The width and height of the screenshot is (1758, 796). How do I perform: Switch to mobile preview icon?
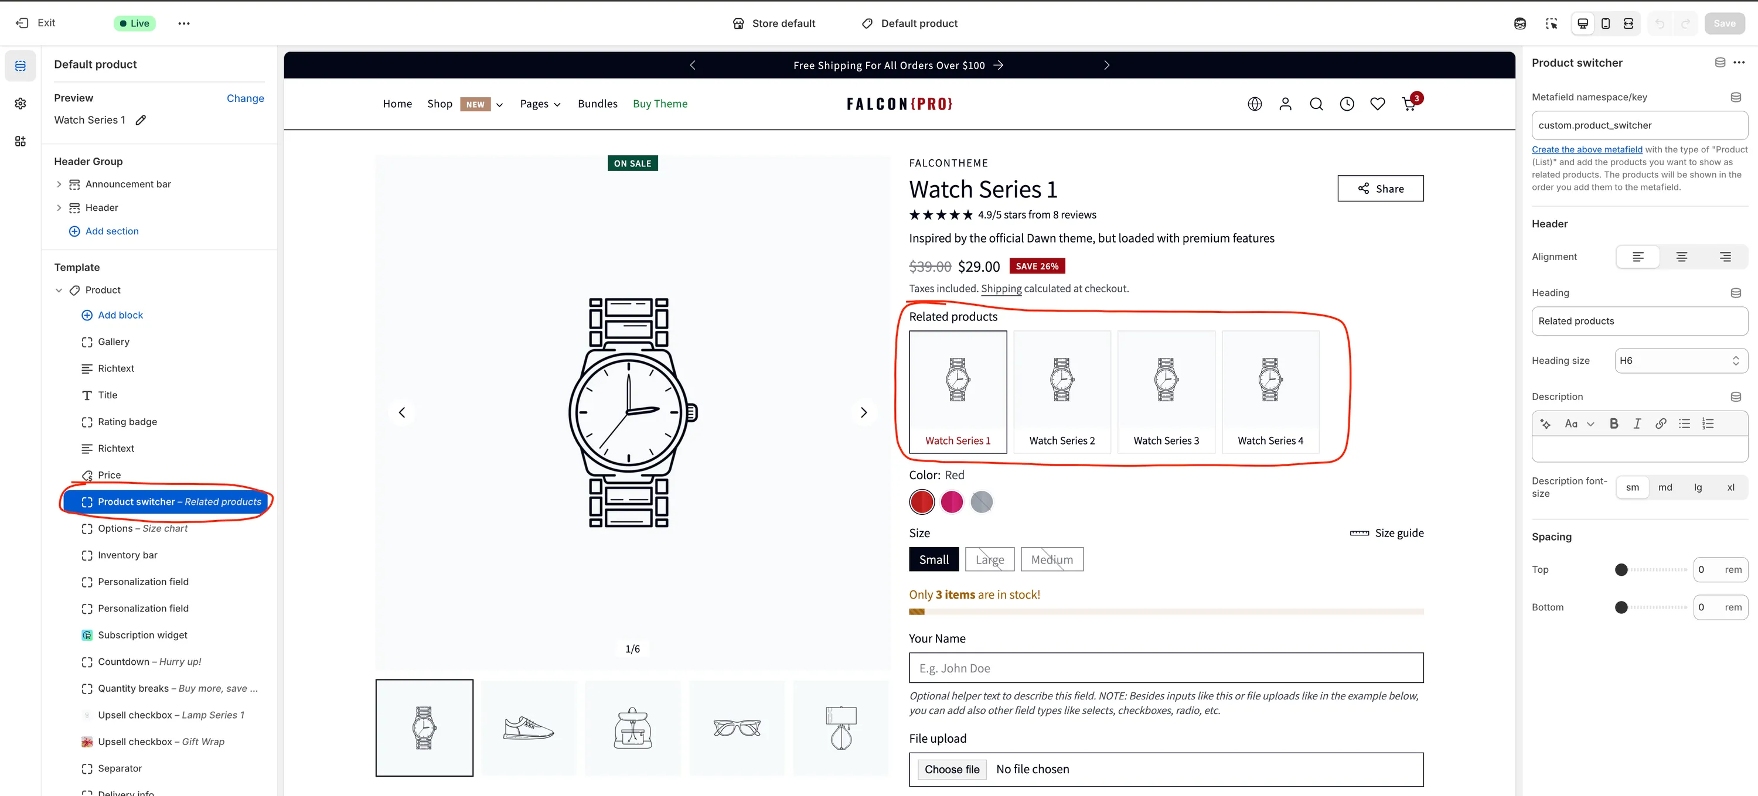(x=1605, y=23)
